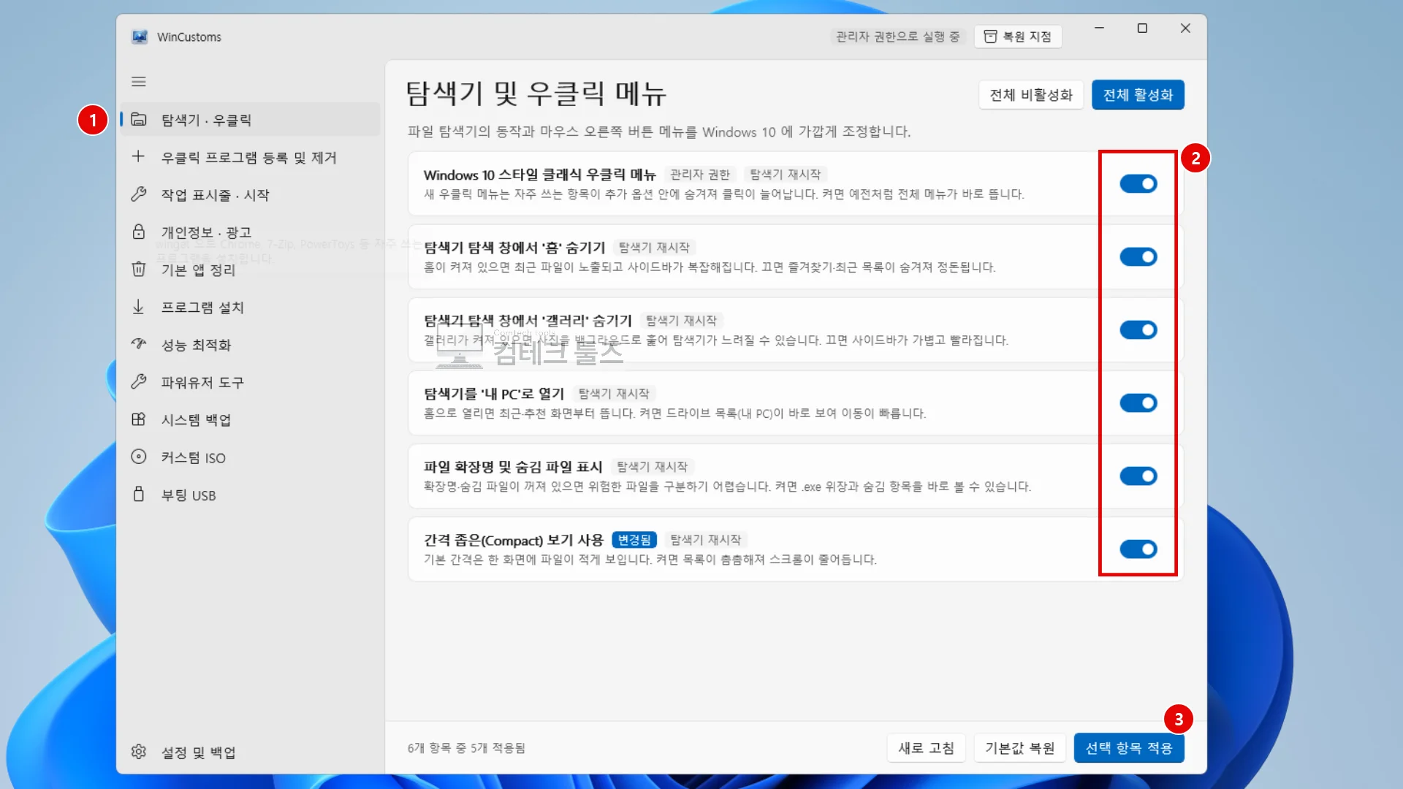Switch off 파일 확장명 및 숨김 파일 표시
The height and width of the screenshot is (789, 1403).
[1138, 476]
